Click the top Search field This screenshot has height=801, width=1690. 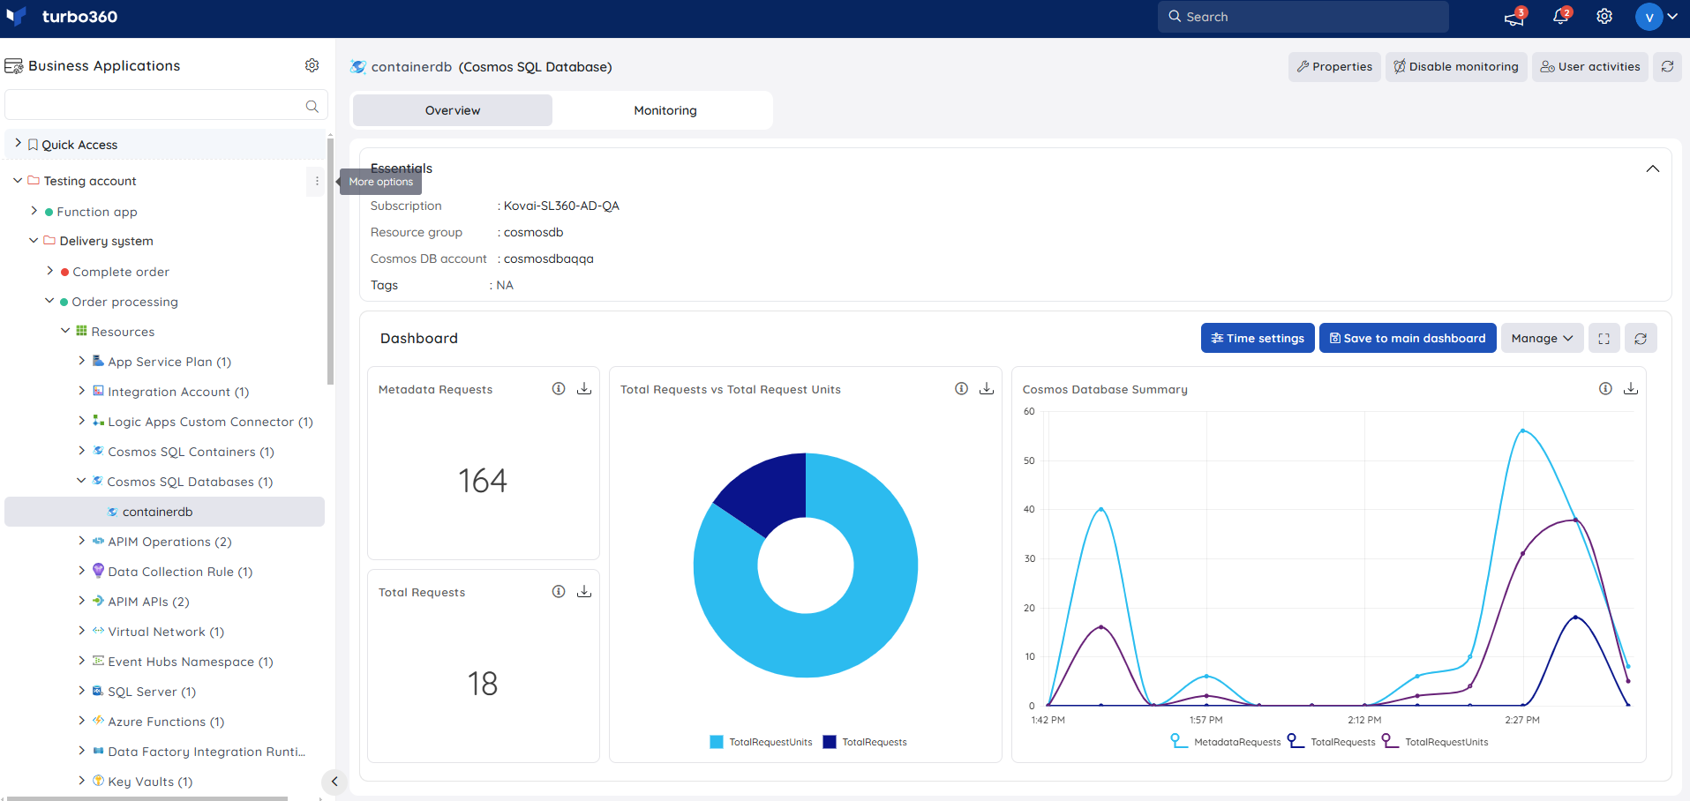click(x=1303, y=17)
